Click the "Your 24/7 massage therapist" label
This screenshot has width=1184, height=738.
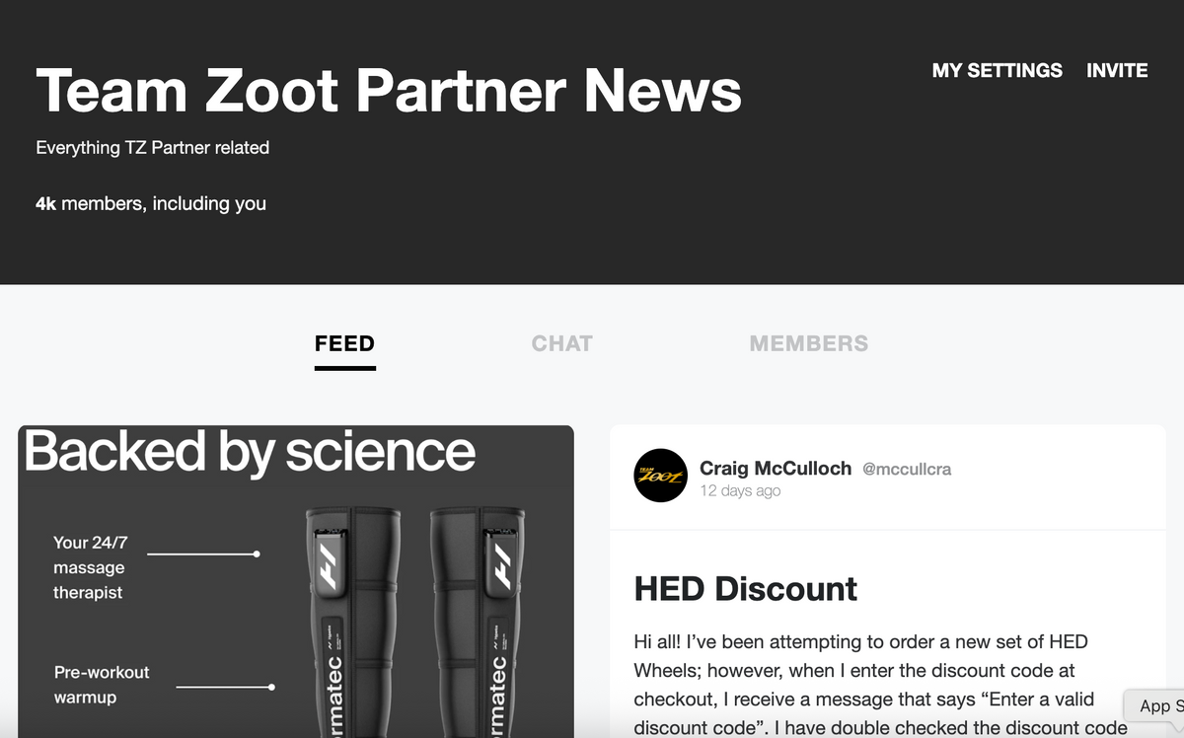[89, 567]
